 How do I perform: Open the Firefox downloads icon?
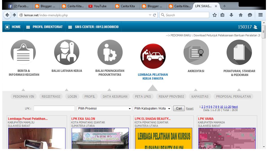click(x=231, y=15)
